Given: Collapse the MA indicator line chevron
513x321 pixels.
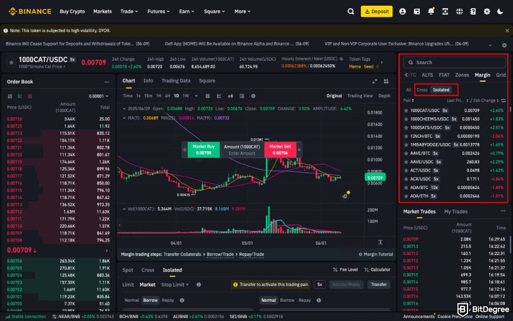Looking at the screenshot, I should (x=124, y=118).
